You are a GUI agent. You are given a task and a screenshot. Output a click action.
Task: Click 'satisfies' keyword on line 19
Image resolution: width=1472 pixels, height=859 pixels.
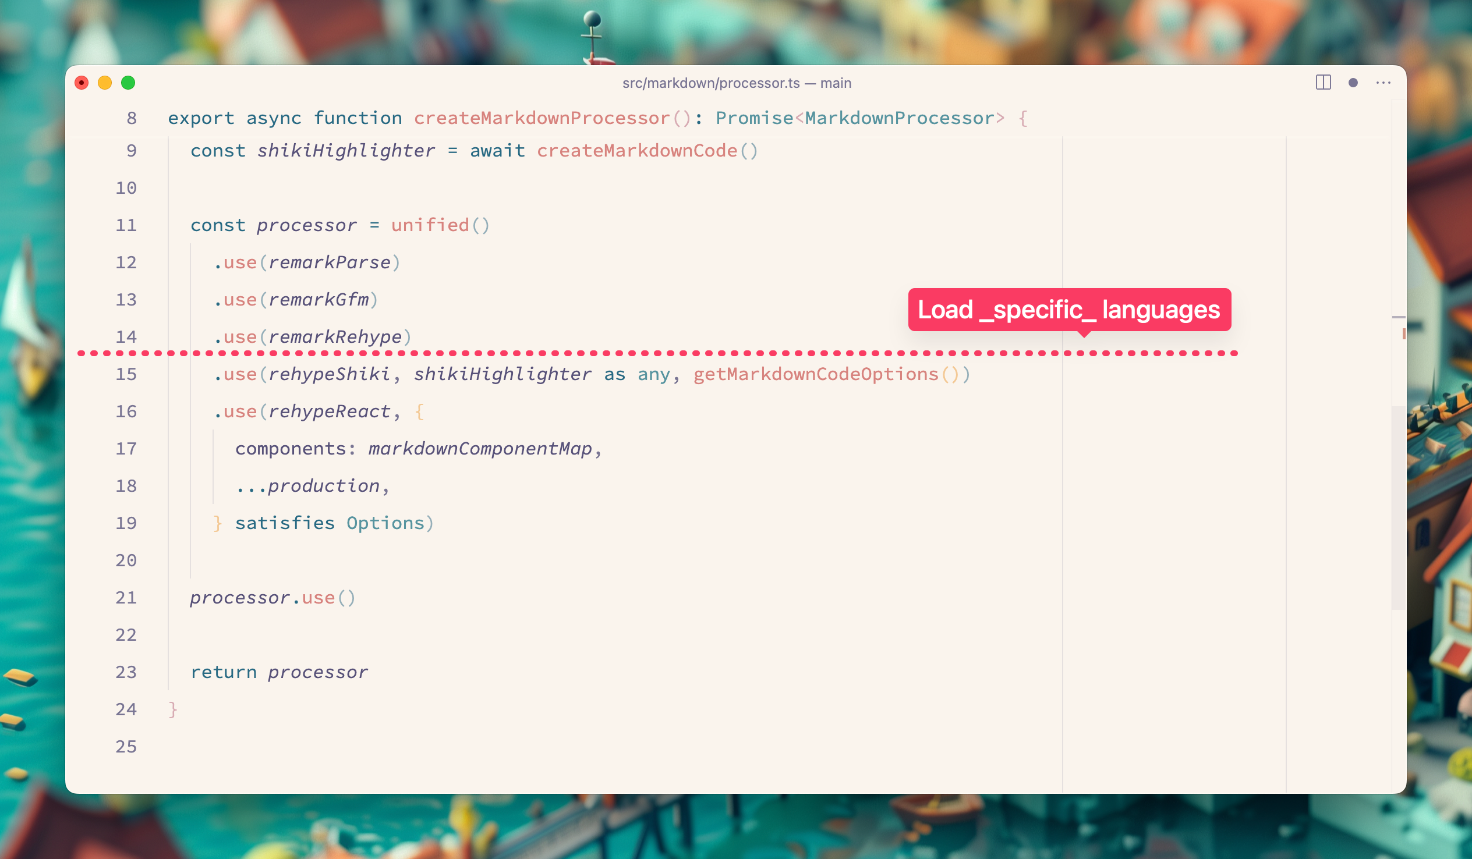click(285, 523)
